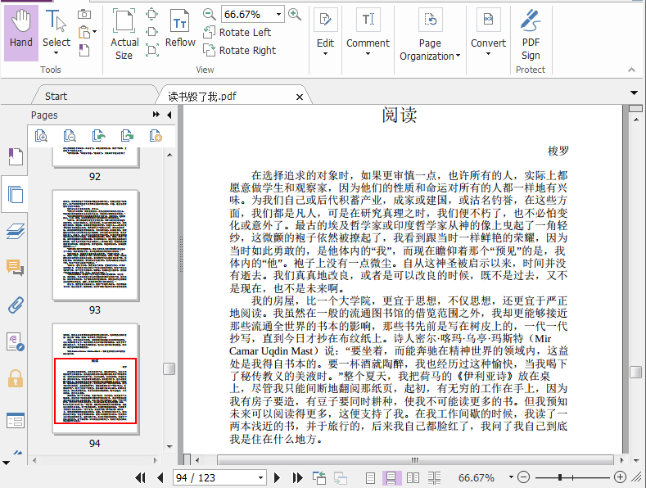Open the Comment dropdown
The width and height of the screenshot is (646, 488).
click(x=368, y=32)
